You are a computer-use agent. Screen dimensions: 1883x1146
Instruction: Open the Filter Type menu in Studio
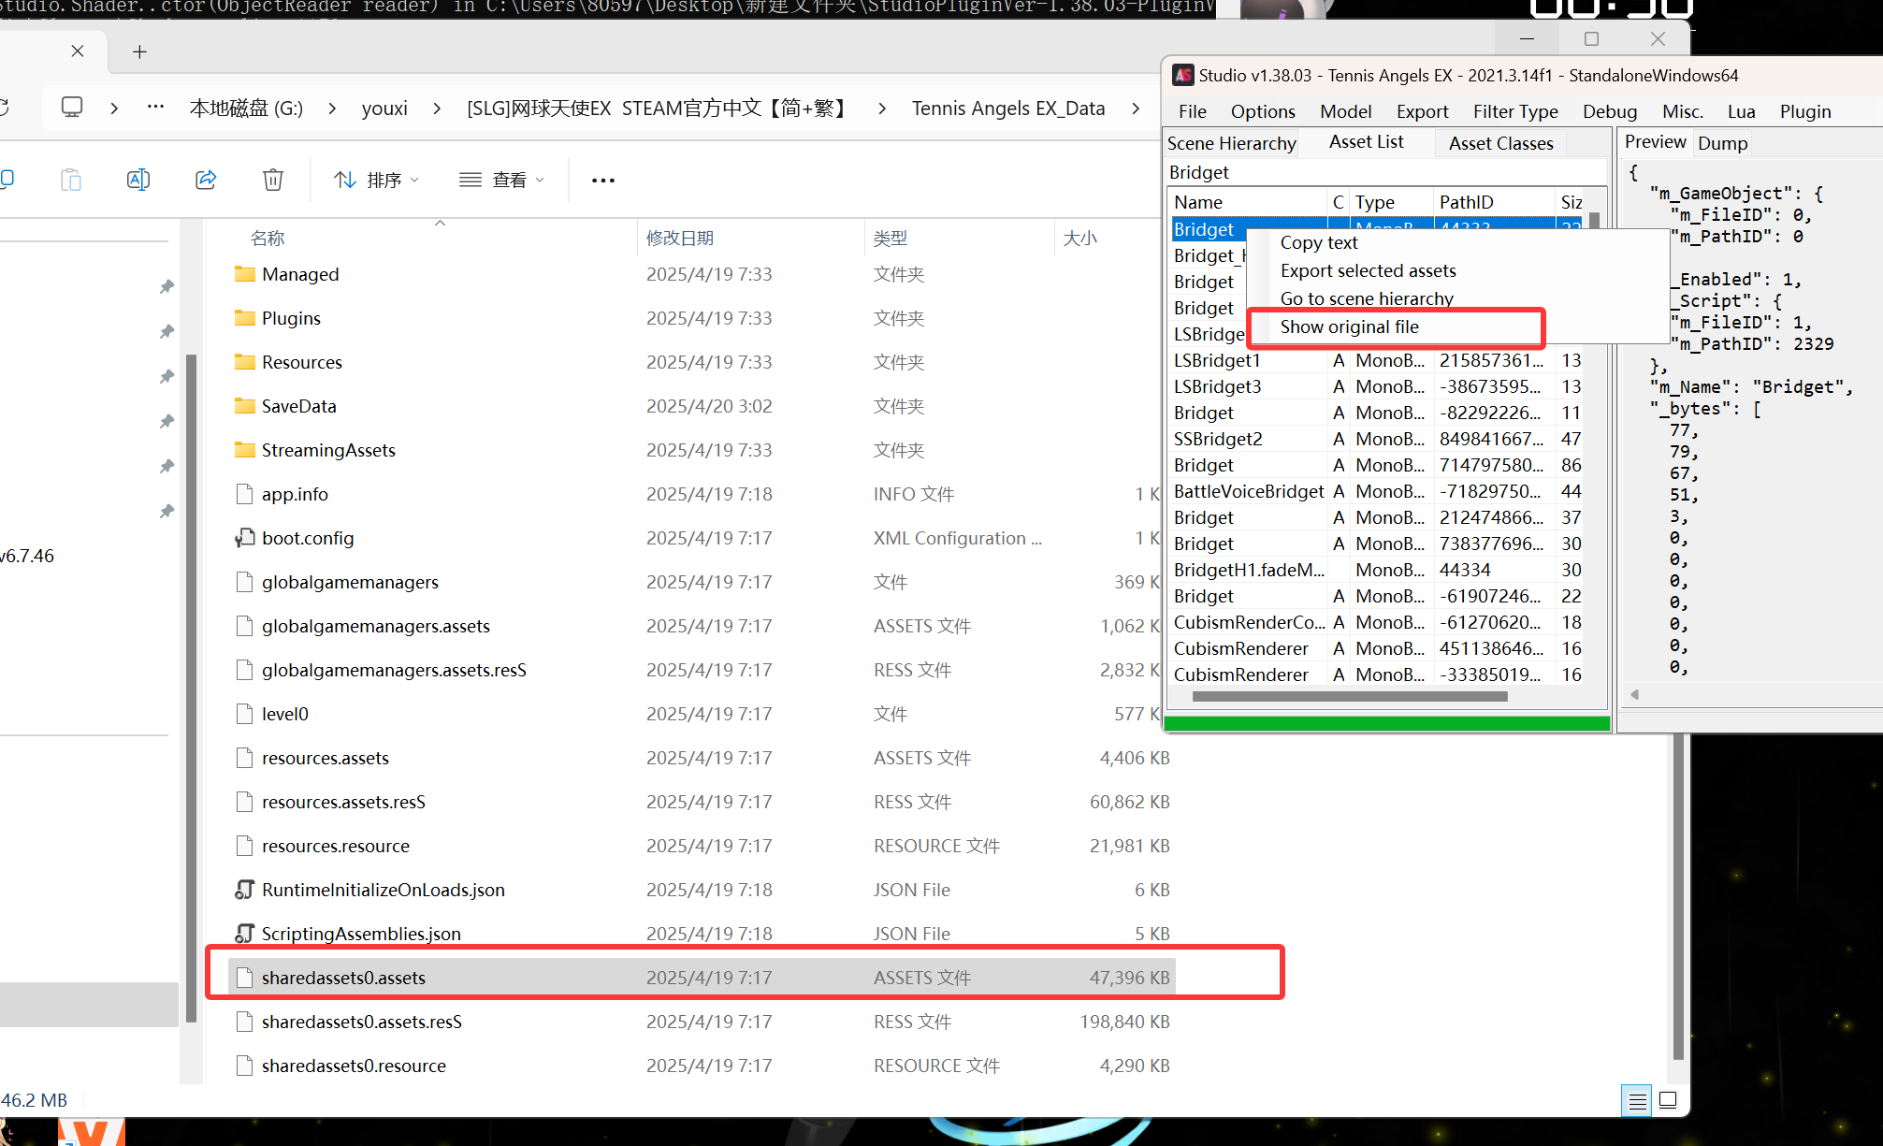pos(1515,111)
